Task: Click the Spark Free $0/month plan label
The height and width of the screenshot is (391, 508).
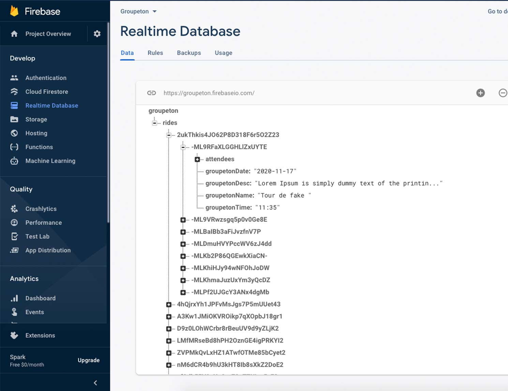Action: 27,360
